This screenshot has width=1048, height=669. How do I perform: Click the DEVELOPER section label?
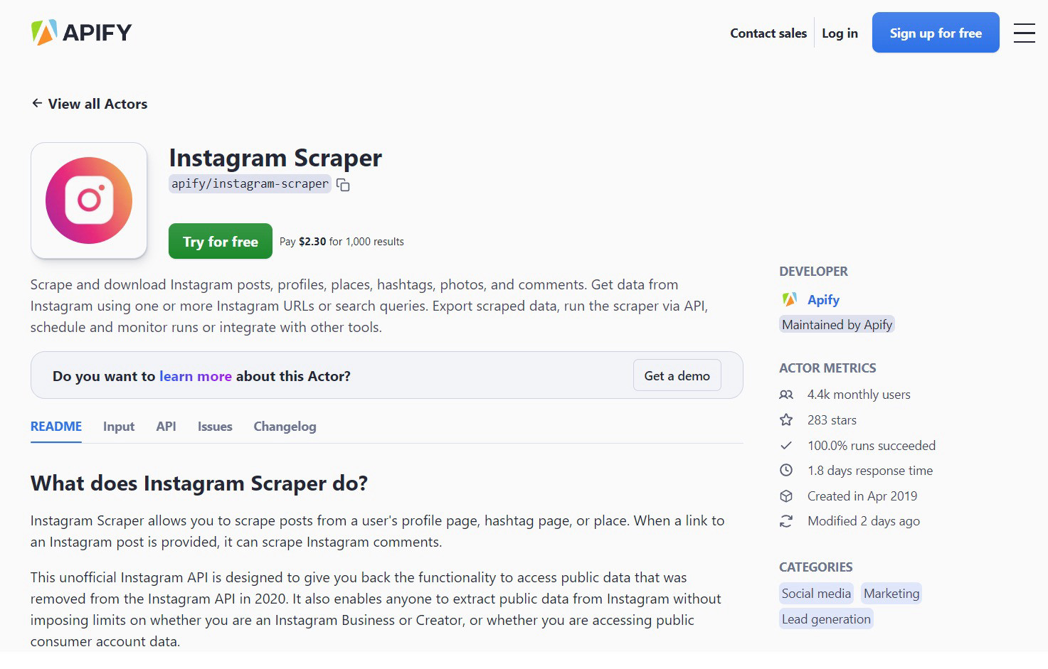pos(813,272)
